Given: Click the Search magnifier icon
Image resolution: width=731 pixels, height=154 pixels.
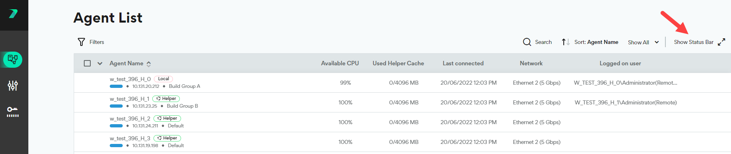Looking at the screenshot, I should pyautogui.click(x=527, y=42).
